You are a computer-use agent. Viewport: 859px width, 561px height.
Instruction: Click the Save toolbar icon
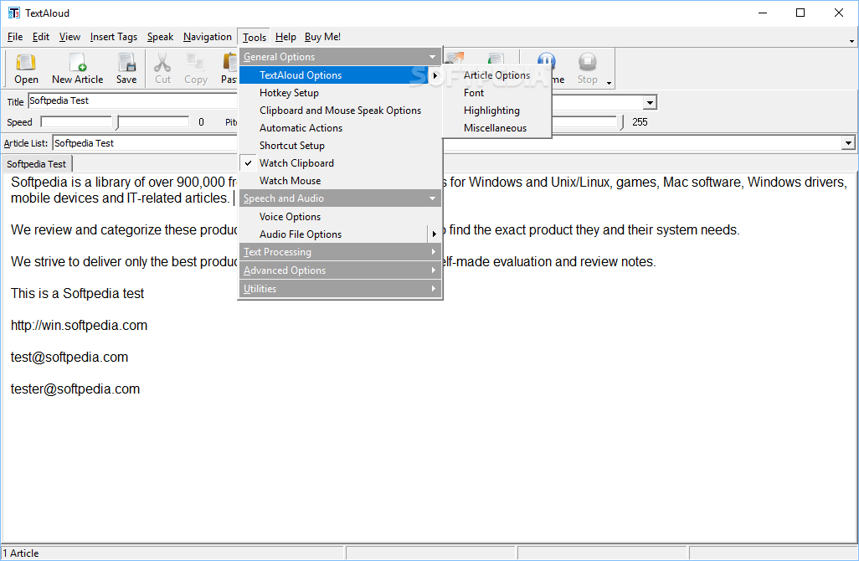coord(126,69)
